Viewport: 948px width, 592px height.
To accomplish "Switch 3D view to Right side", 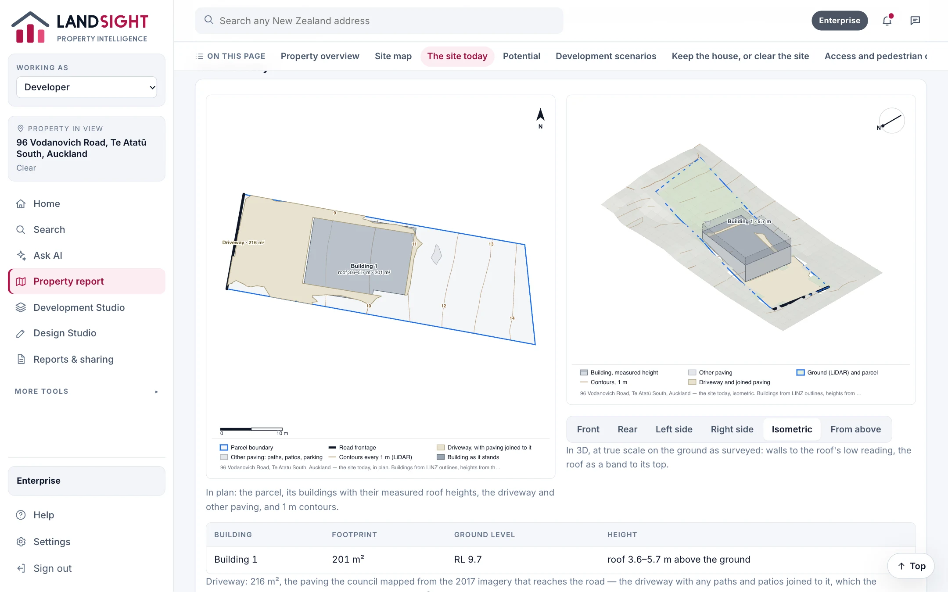I will click(x=732, y=429).
